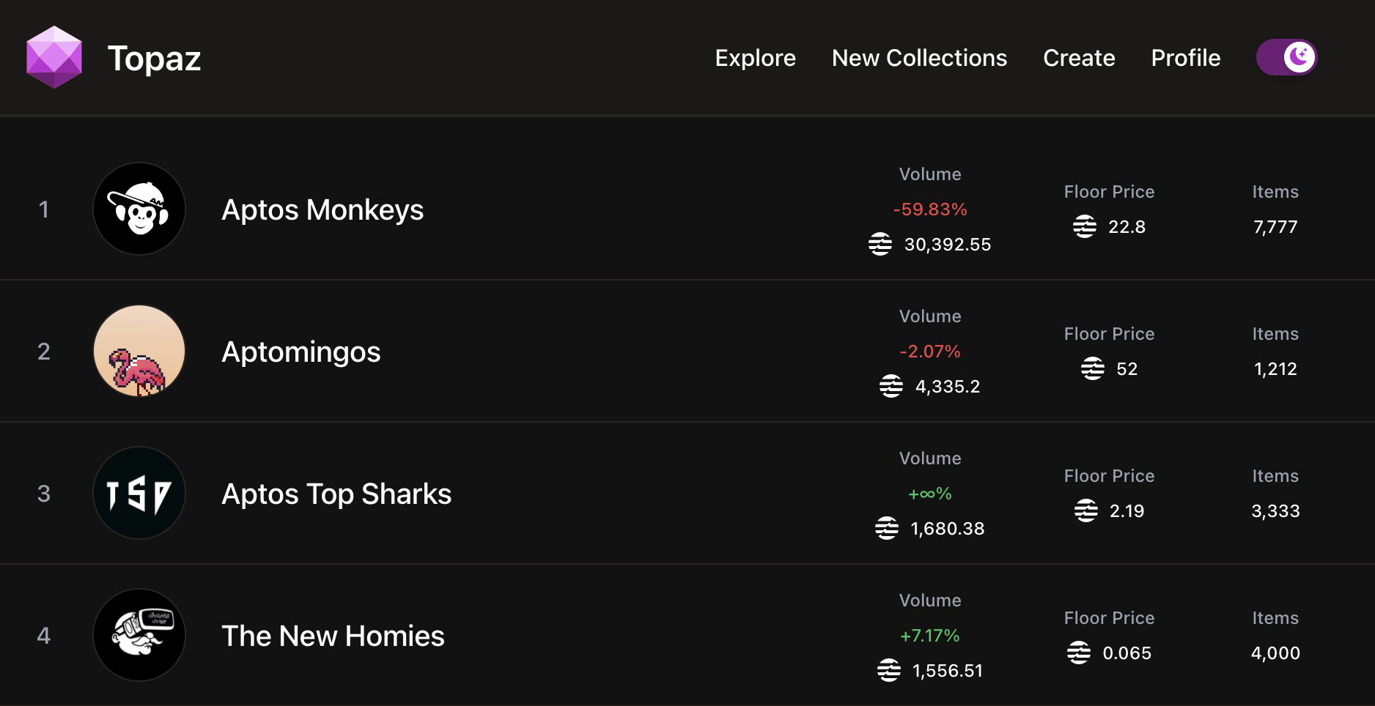Click the Aptos Monkeys avatar

coord(139,209)
